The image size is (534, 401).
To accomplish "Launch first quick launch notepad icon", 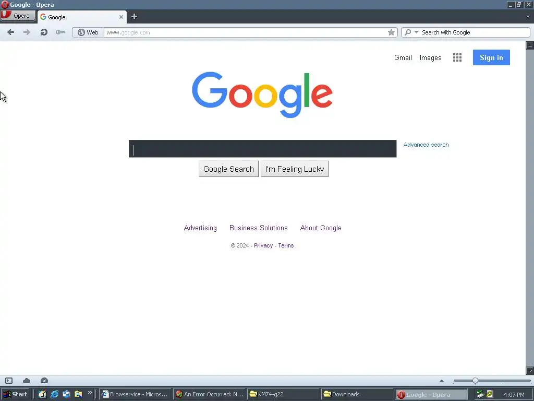I will pyautogui.click(x=42, y=394).
